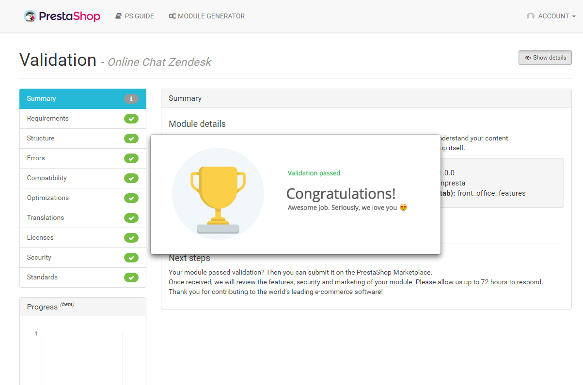Screen dimensions: 583x385
Task: Click the green check badge for Errors
Action: [x=131, y=158]
